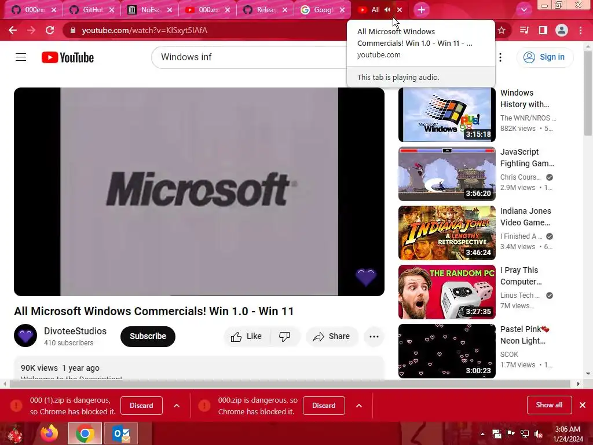The width and height of the screenshot is (593, 445).
Task: Click the muted volume tray icon
Action: click(x=538, y=434)
